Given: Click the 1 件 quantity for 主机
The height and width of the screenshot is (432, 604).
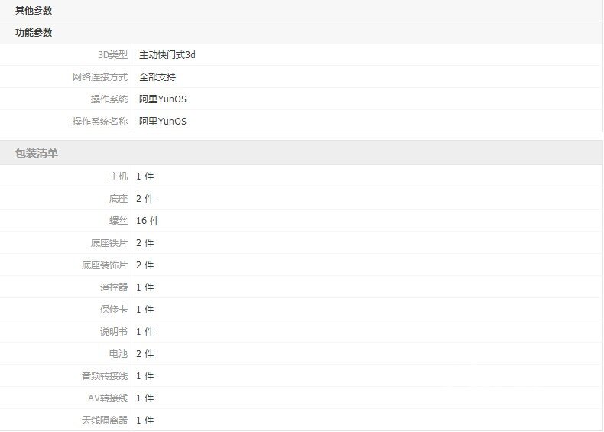Looking at the screenshot, I should [145, 177].
